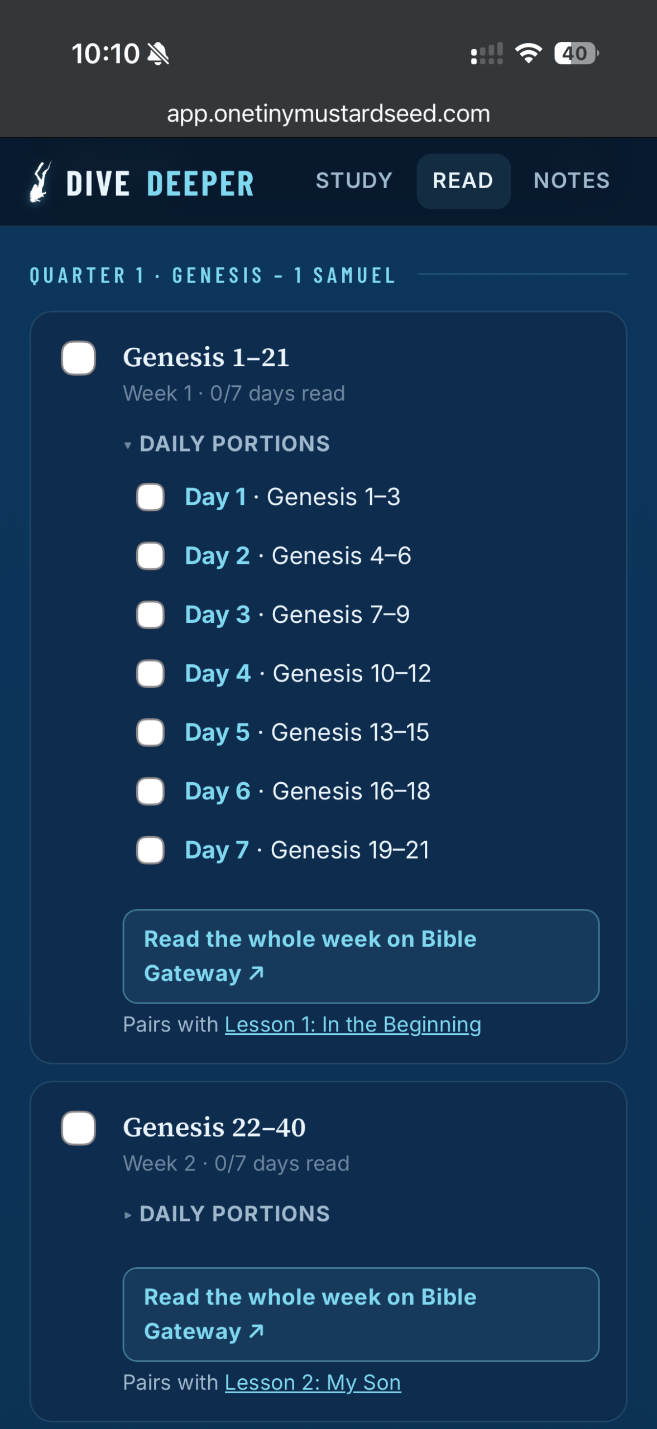Screen dimensions: 657x1429
Task: Open Week 2 Bible Gateway reading link
Action: click(x=361, y=1315)
